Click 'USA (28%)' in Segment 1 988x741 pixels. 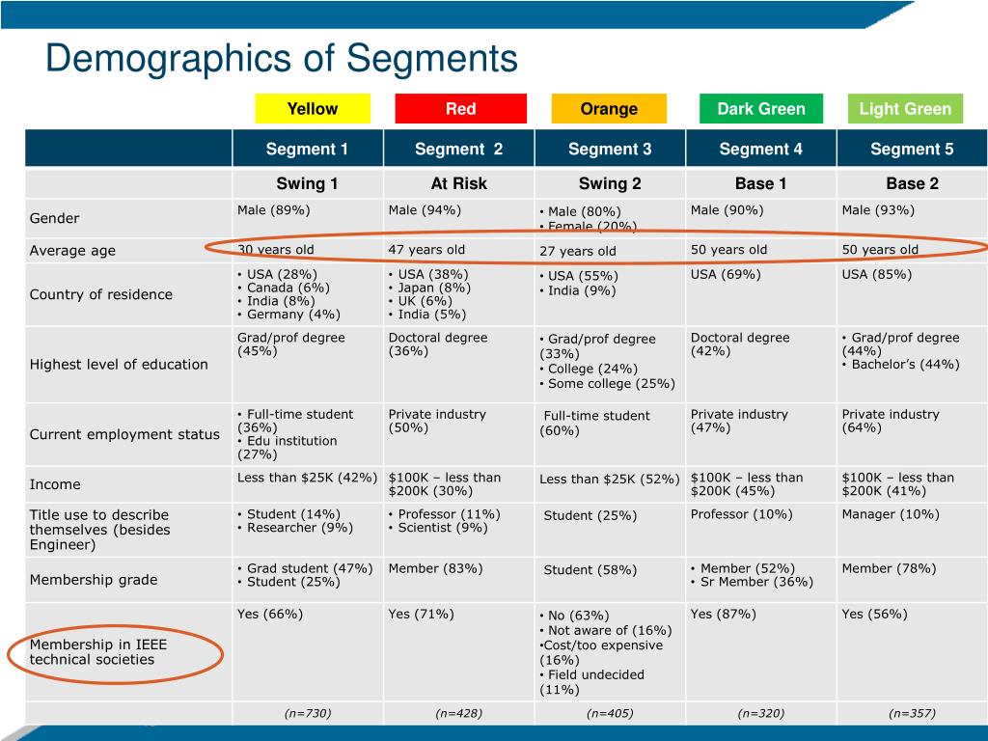277,274
